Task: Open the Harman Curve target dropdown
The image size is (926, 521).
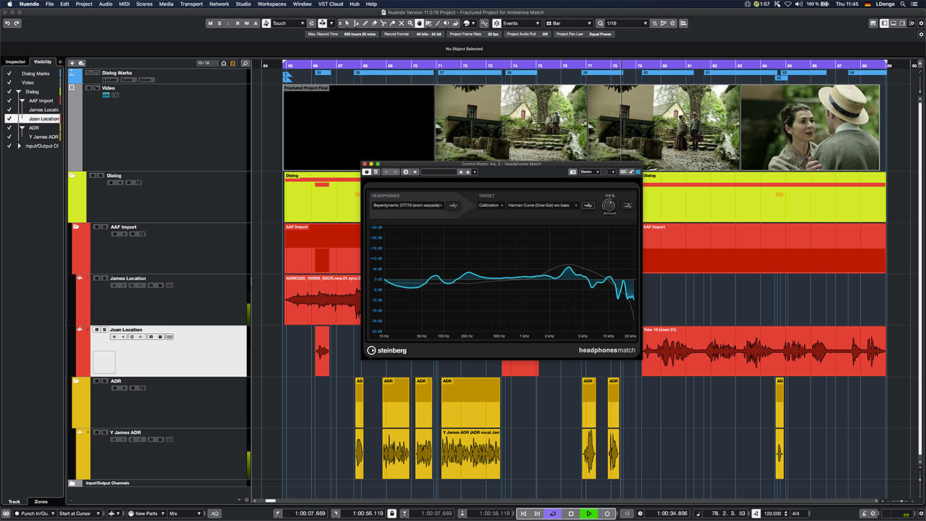Action: tap(542, 206)
